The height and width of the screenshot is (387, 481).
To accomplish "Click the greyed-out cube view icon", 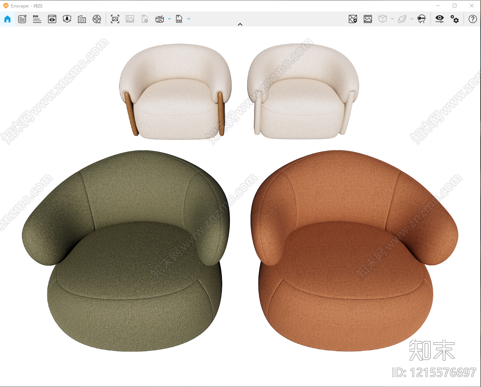I will click(x=383, y=19).
